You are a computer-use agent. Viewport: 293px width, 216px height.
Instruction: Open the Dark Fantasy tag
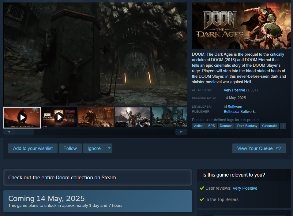click(x=247, y=126)
